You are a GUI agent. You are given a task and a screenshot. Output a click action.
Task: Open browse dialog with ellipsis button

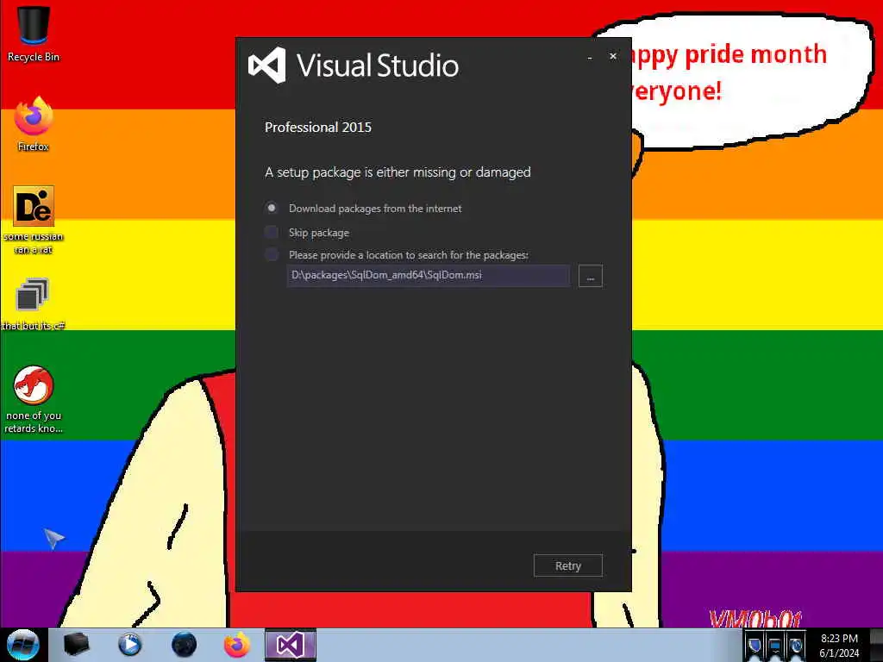click(x=590, y=276)
